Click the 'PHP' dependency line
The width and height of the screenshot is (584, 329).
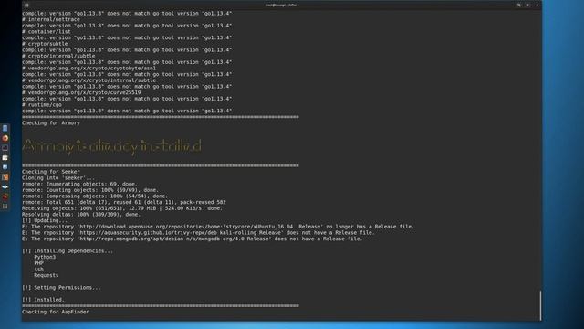pos(38,263)
